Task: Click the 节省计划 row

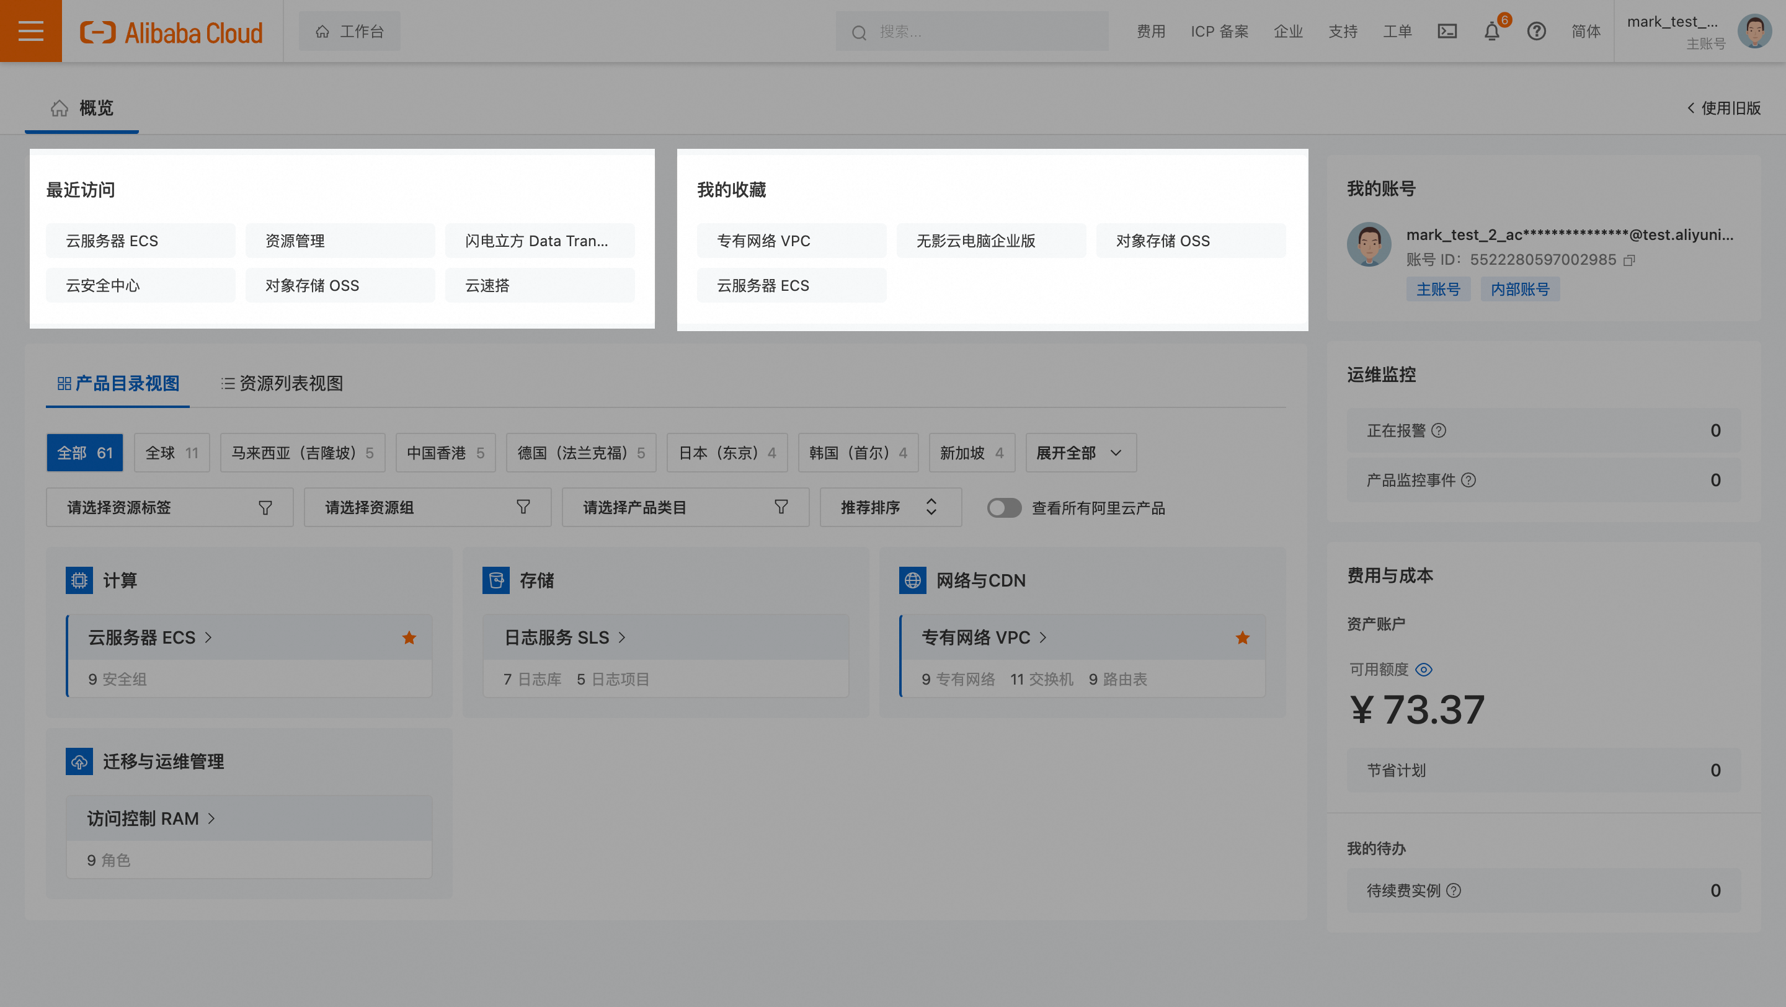Action: point(1544,770)
